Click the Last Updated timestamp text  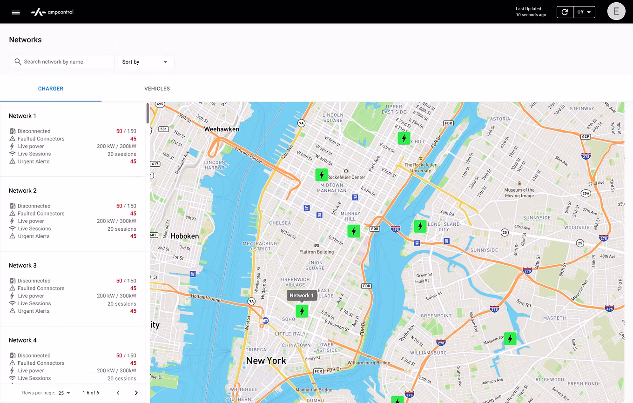point(531,12)
